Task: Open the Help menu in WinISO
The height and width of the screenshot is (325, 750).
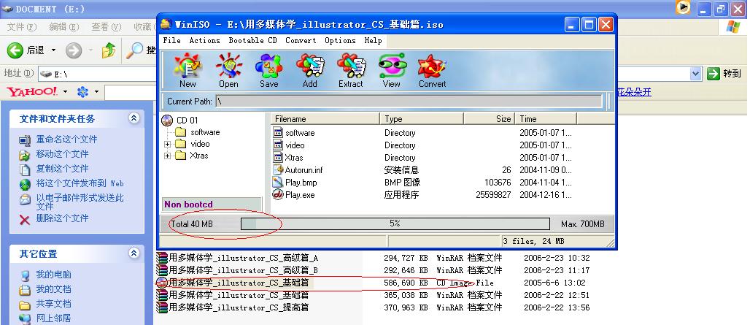Action: point(373,41)
